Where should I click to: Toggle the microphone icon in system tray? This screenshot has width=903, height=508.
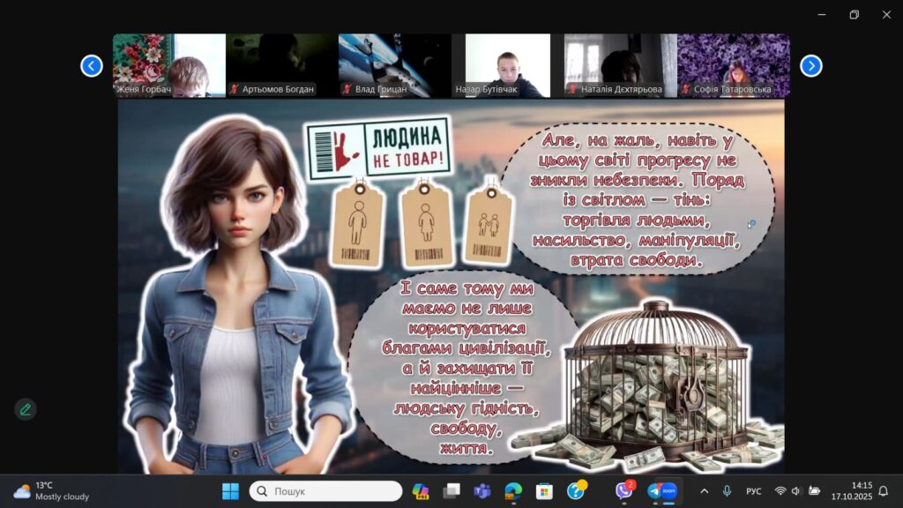pyautogui.click(x=728, y=491)
